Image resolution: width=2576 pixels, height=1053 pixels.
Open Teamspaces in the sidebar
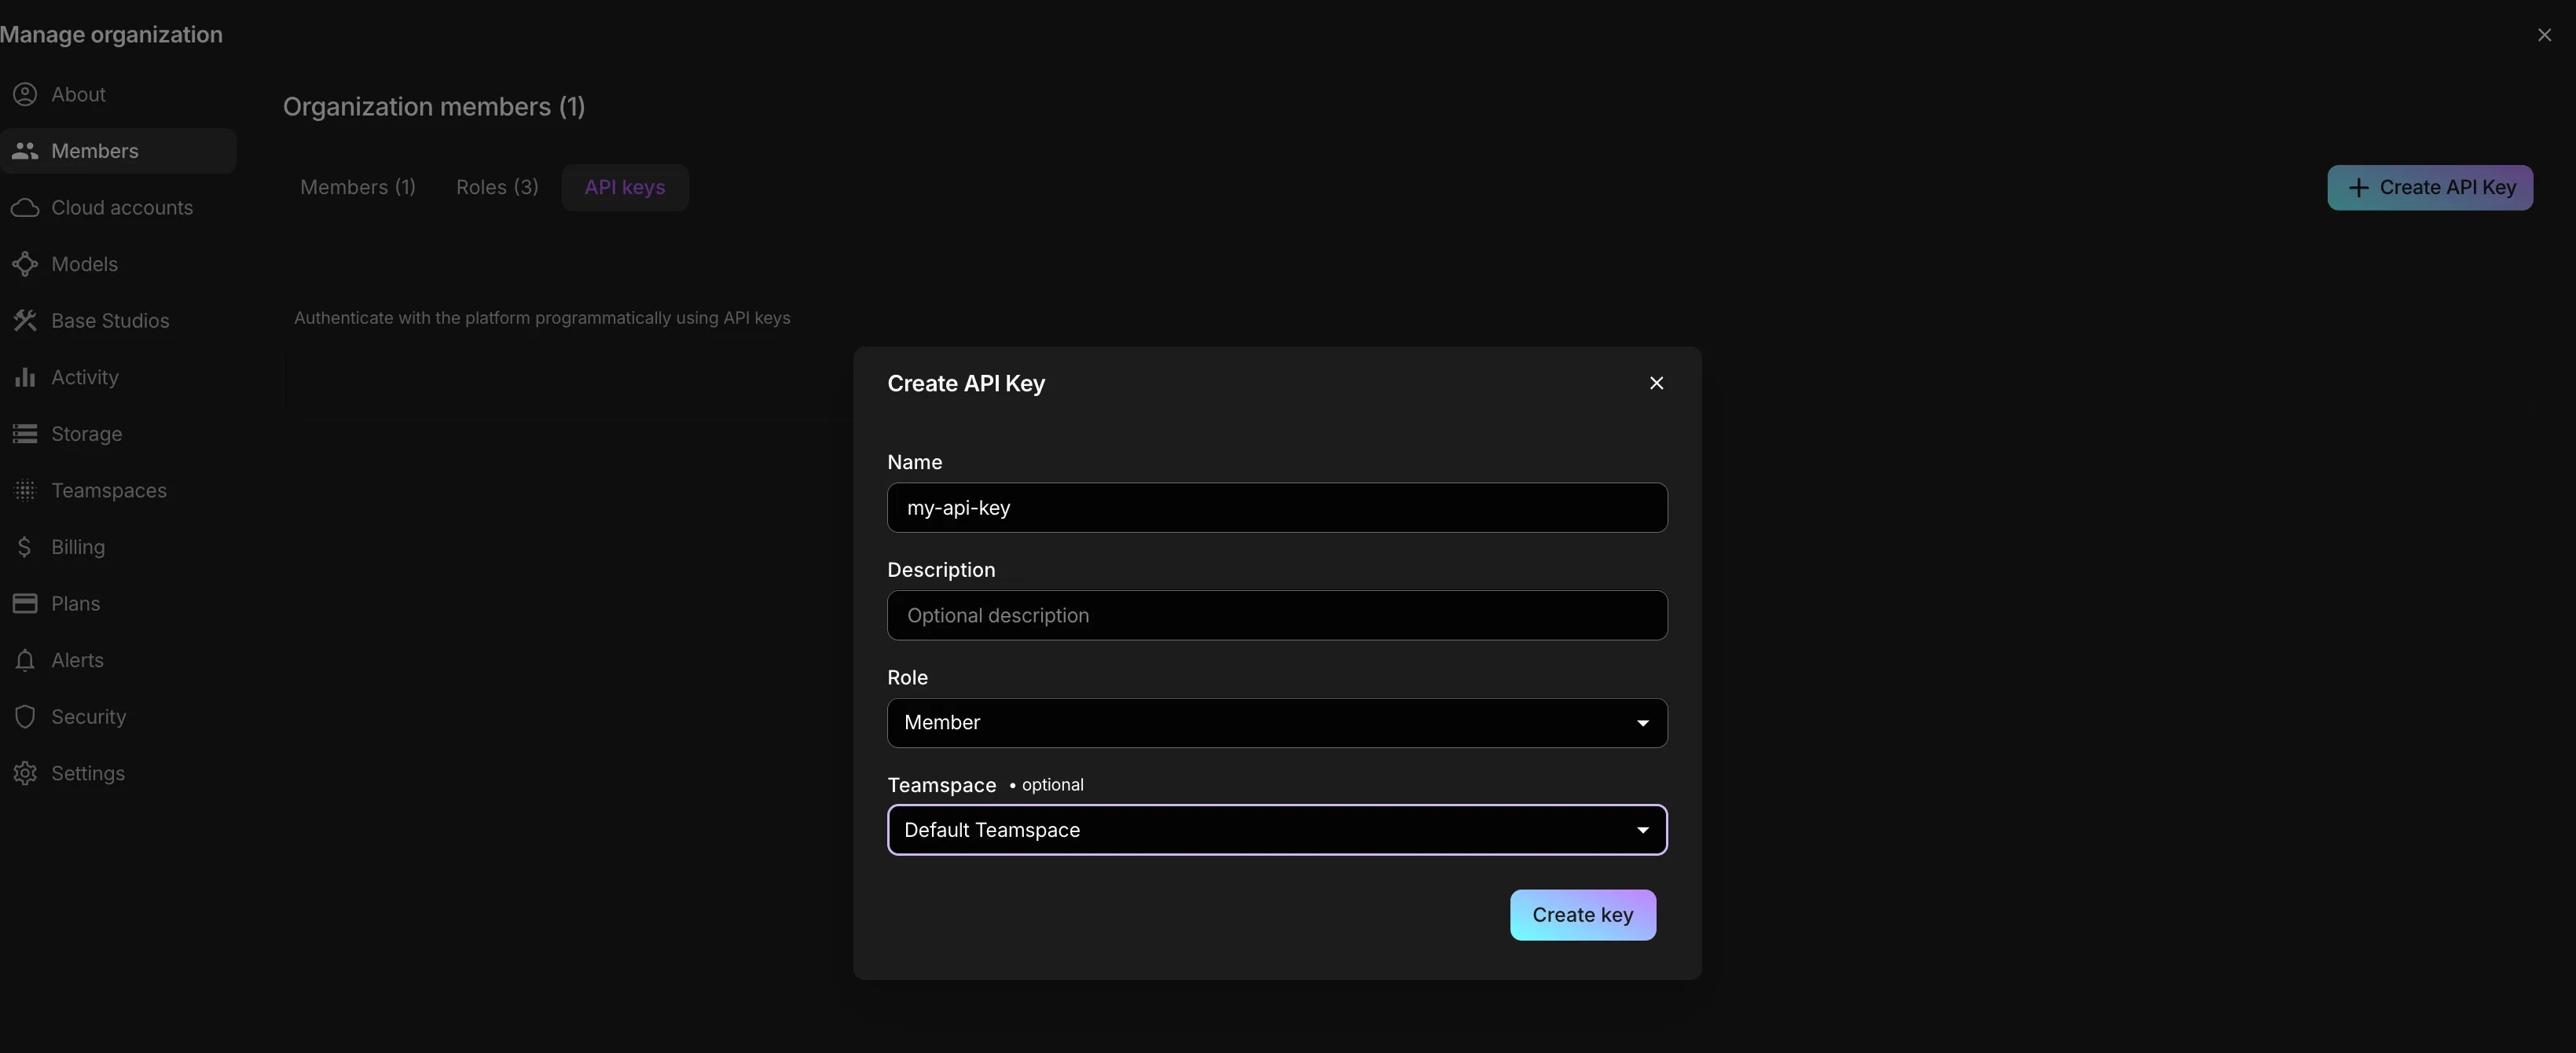(x=118, y=490)
